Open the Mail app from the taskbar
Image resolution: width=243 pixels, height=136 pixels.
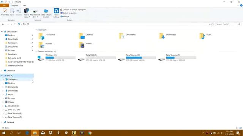[43, 133]
